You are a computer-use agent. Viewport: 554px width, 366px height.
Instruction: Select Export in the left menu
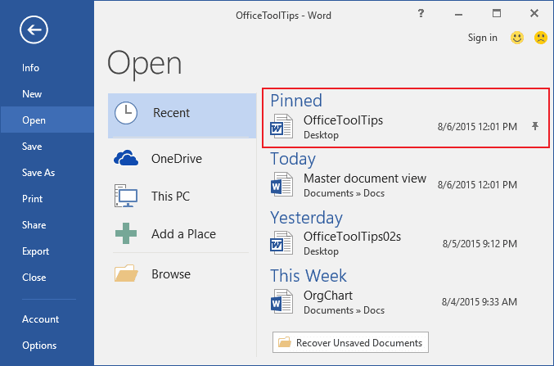[x=36, y=251]
